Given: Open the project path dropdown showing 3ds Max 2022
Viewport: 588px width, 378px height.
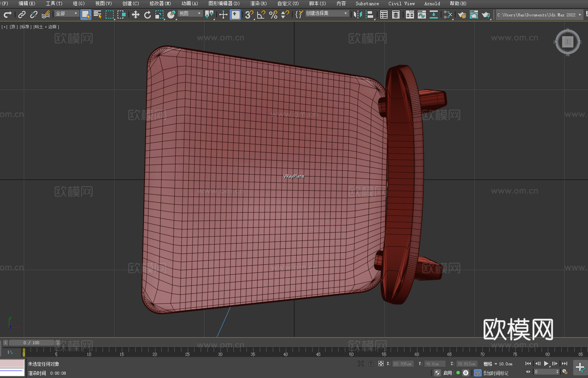Looking at the screenshot, I should click(x=539, y=15).
